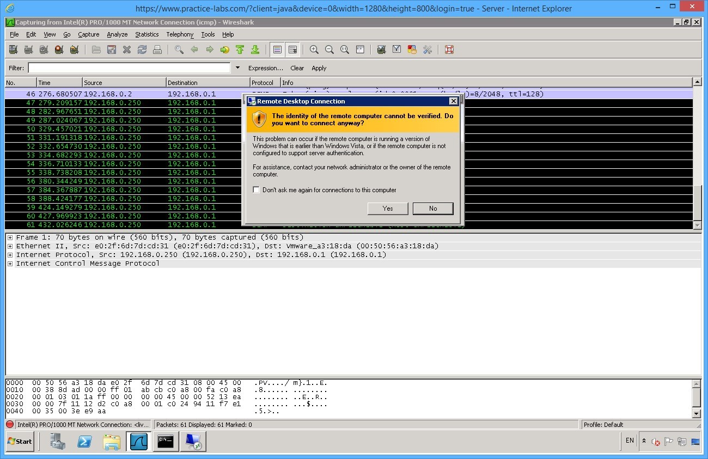Click the Print packets toolbar icon
Screen dimensions: 708x459
[157, 50]
